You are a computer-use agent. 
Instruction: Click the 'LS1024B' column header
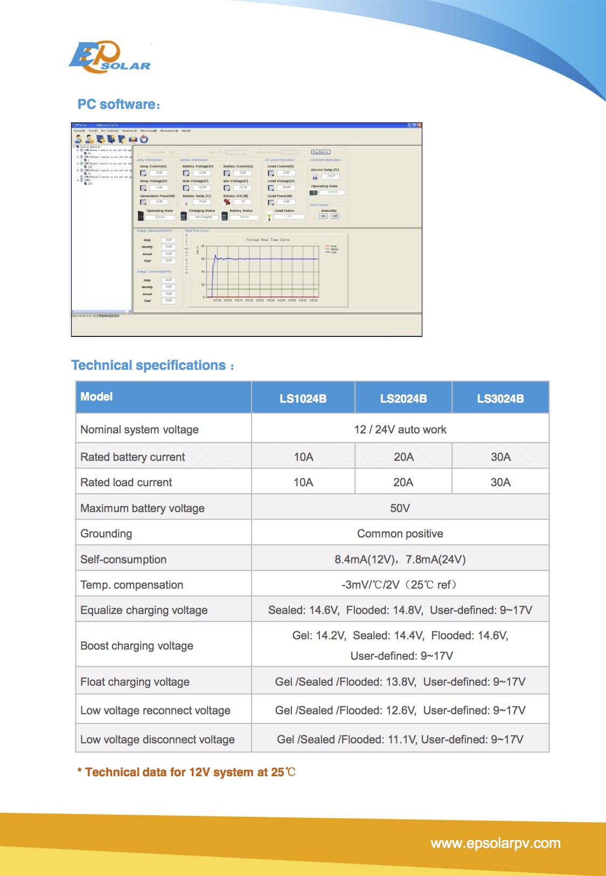[303, 398]
